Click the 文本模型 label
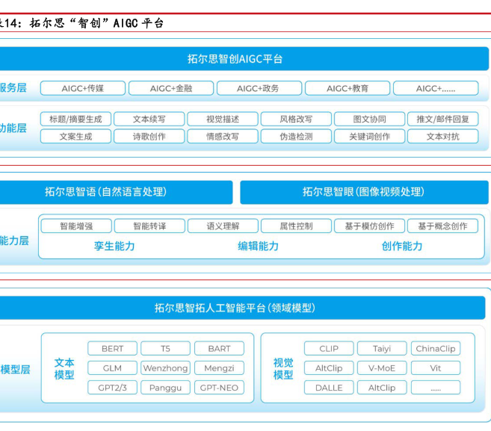The image size is (491, 431). tap(64, 369)
